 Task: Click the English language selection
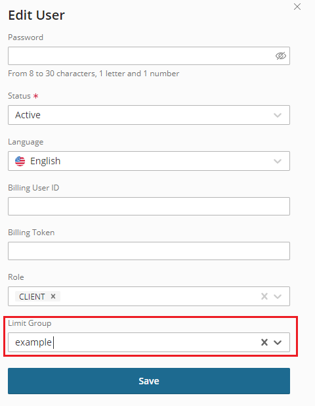[x=45, y=161]
